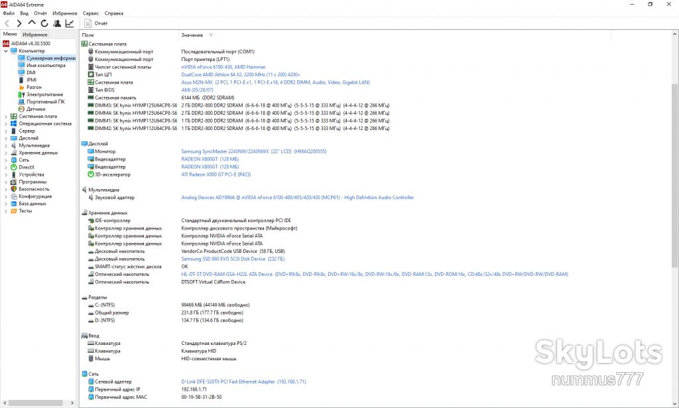
Task: Open the Файл menu
Action: (9, 13)
